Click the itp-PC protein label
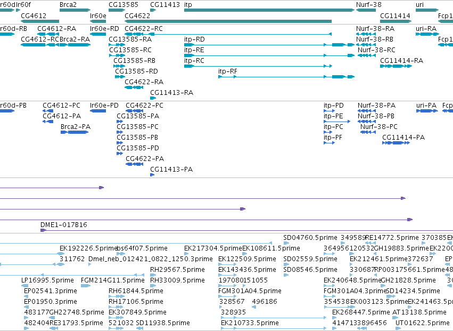Viewport: 453px width, 331px height. 333,127
